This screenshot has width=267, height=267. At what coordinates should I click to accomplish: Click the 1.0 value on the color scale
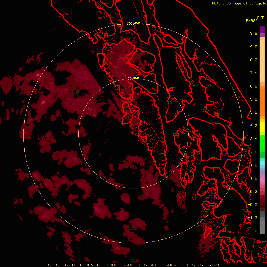tap(254, 178)
